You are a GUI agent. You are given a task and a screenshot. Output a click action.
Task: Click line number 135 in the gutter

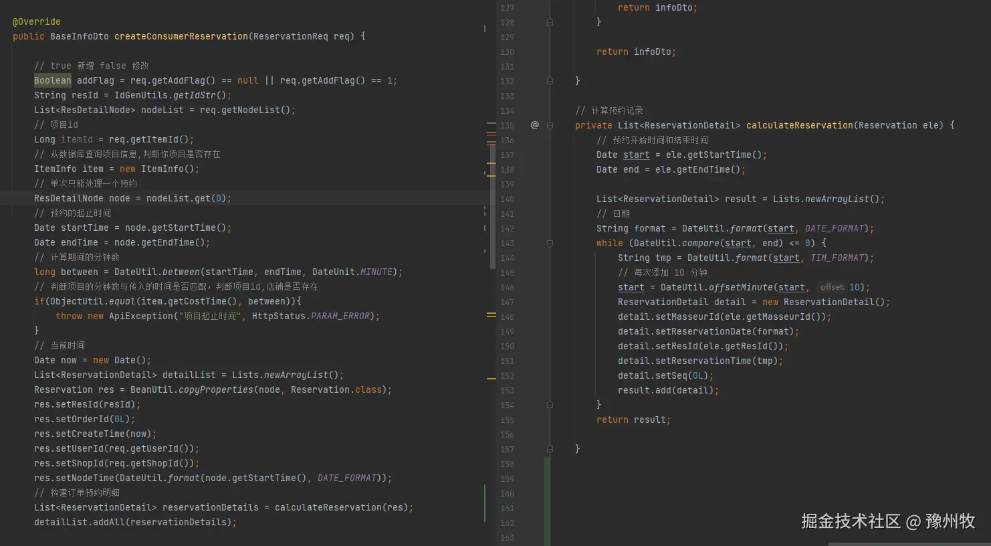pos(507,125)
